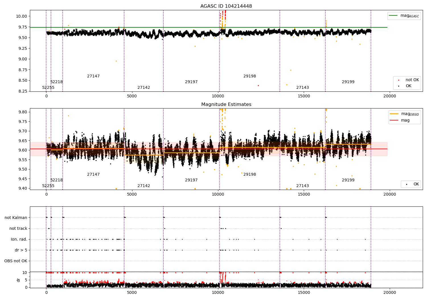The width and height of the screenshot is (427, 299).
Task: Click obsid label 27147 in the top plot
Action: pyautogui.click(x=93, y=76)
